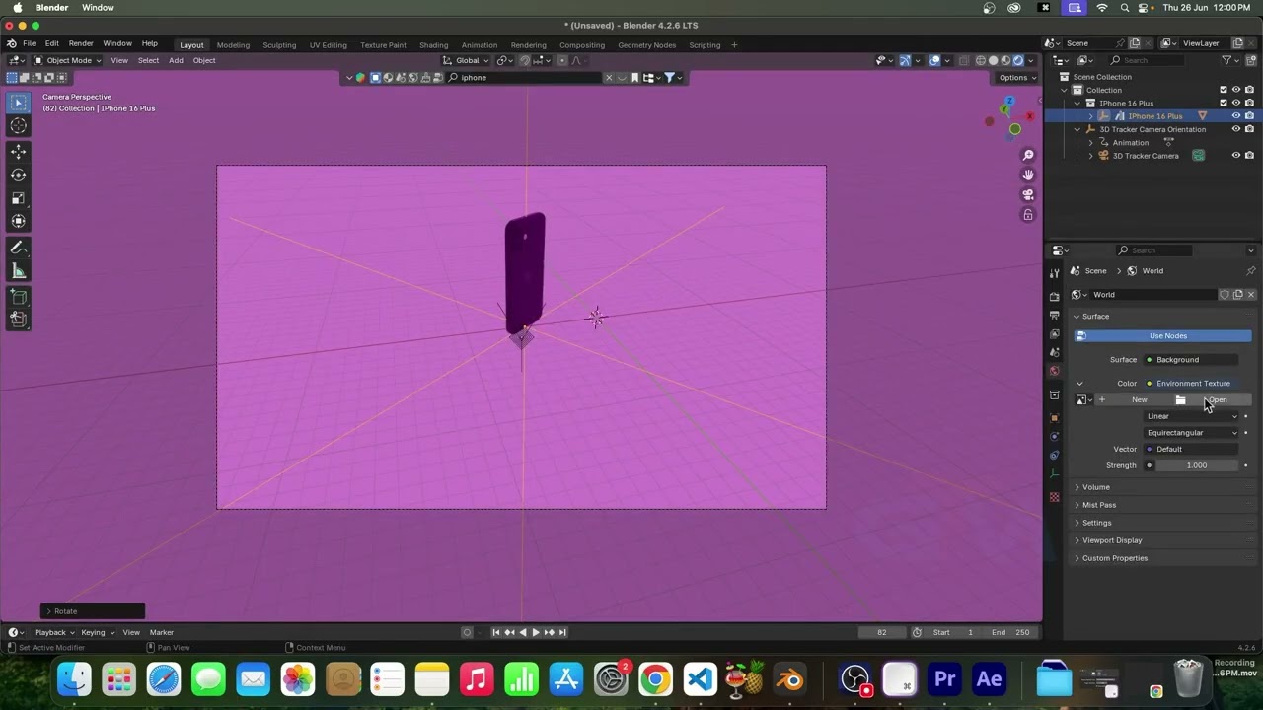Open the Global transform orientation dropdown
Image resolution: width=1263 pixels, height=710 pixels.
467,60
